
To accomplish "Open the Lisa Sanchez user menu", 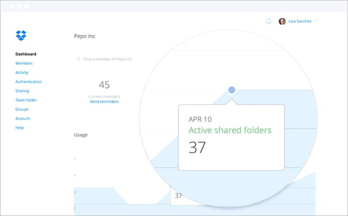I will click(x=300, y=21).
